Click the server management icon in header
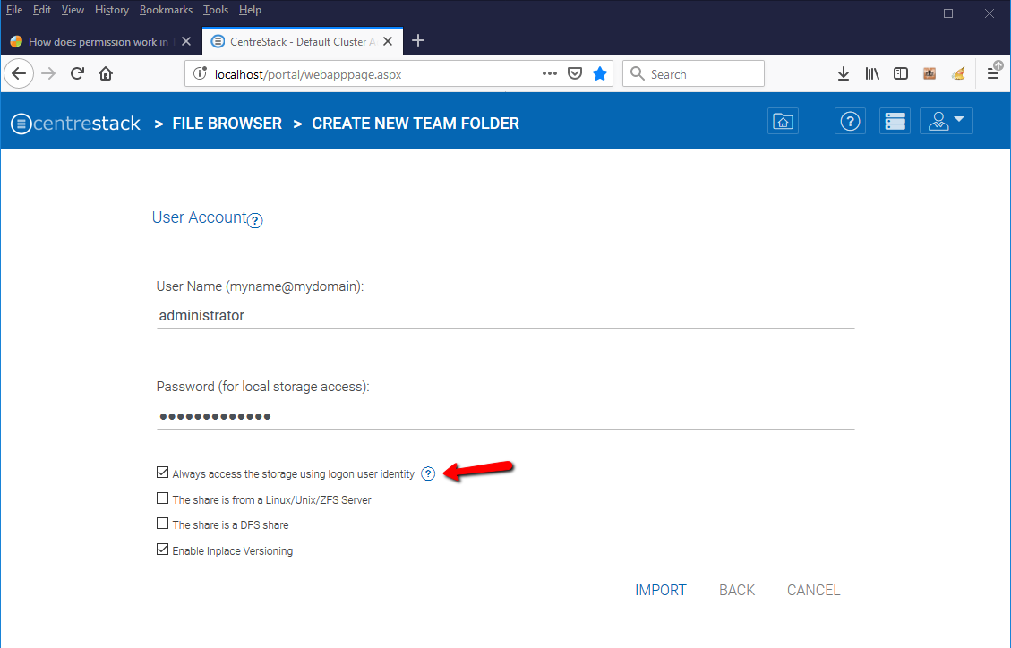Image resolution: width=1011 pixels, height=648 pixels. coord(895,122)
